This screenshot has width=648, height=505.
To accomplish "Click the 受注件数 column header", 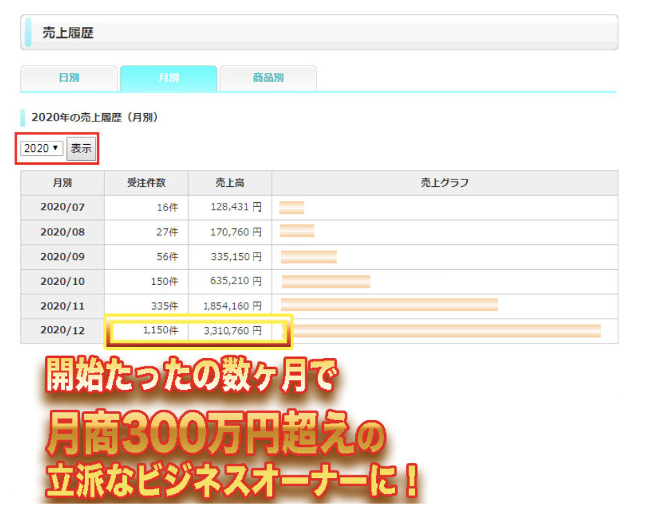I will 146,183.
